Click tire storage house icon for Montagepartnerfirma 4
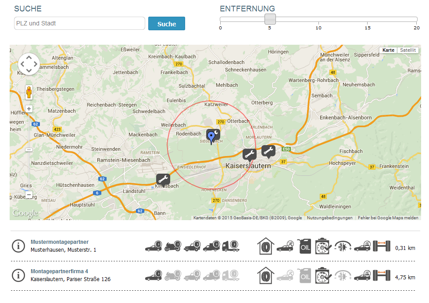The height and width of the screenshot is (303, 429). tap(265, 275)
